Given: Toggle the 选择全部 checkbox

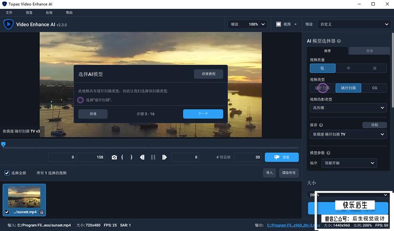Looking at the screenshot, I should point(7,173).
